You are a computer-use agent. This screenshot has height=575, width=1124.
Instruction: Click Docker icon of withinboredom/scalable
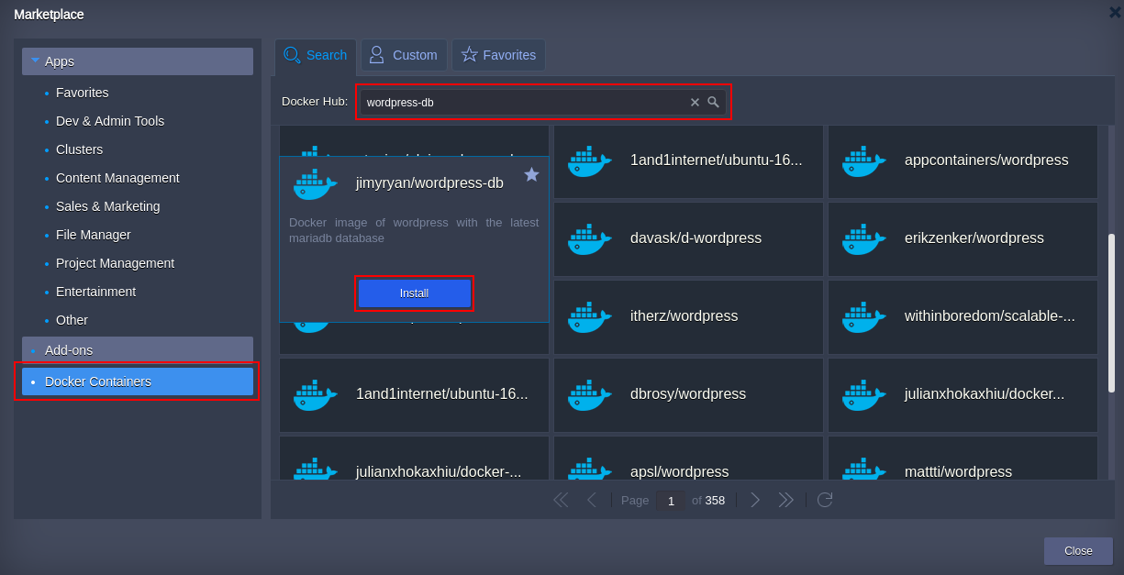click(x=864, y=316)
